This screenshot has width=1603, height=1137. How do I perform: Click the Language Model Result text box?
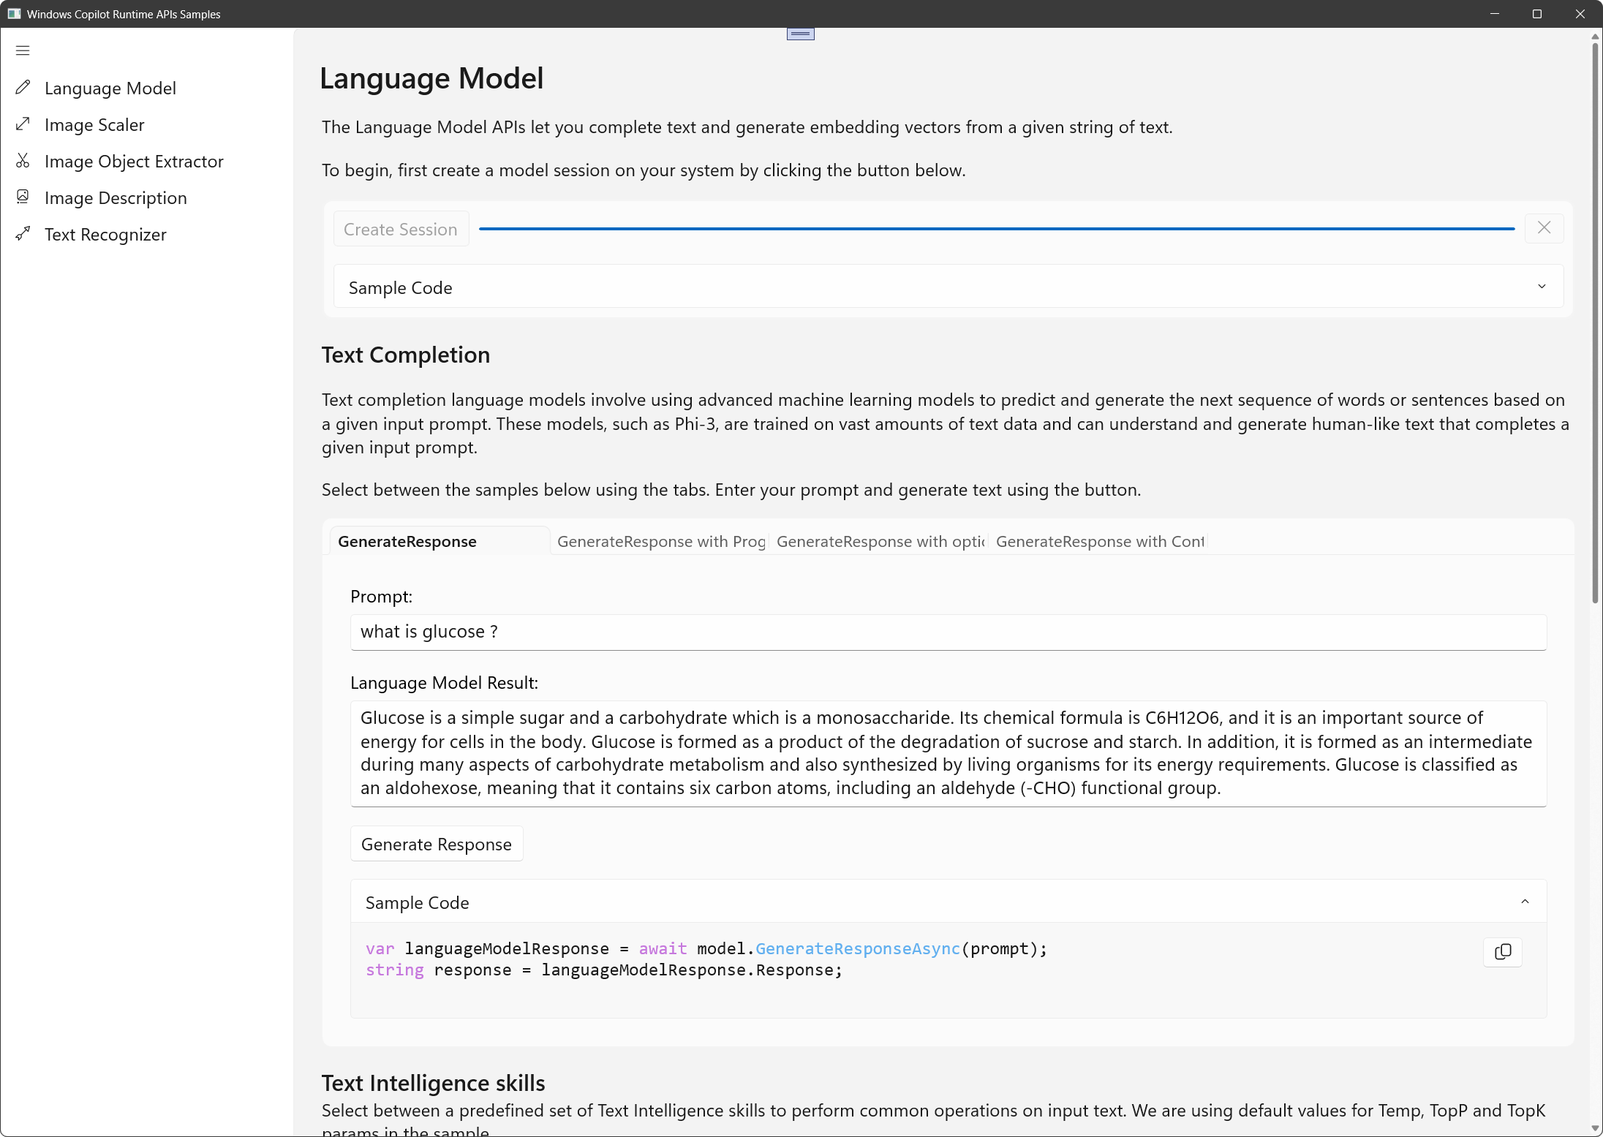coord(948,753)
